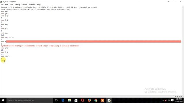
Task: Click the Windows Start button
Action: tap(3, 100)
